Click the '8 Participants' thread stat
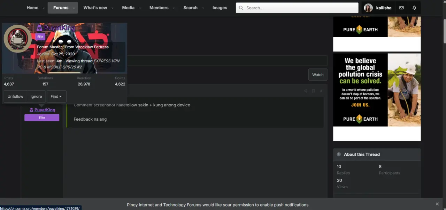This screenshot has height=210, width=446. (389, 170)
